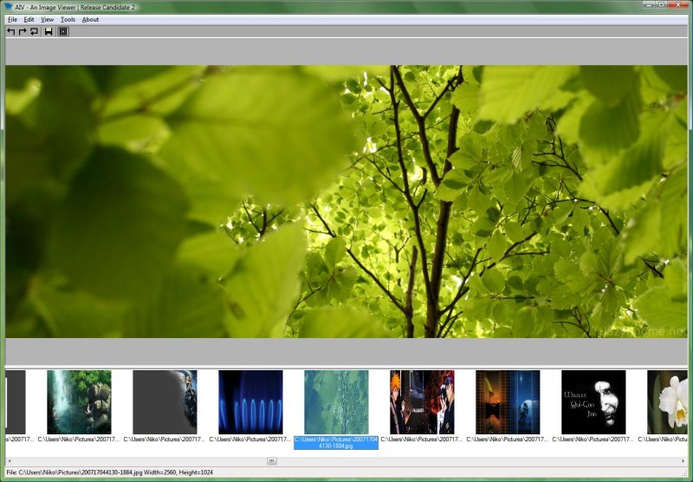Click the rotate right arrow icon
The width and height of the screenshot is (693, 482).
[23, 31]
